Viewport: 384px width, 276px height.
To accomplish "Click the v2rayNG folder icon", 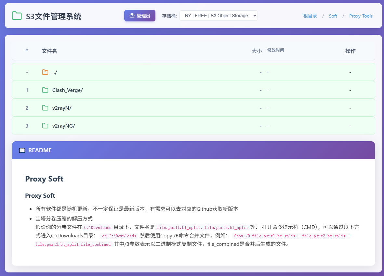I will pos(45,126).
